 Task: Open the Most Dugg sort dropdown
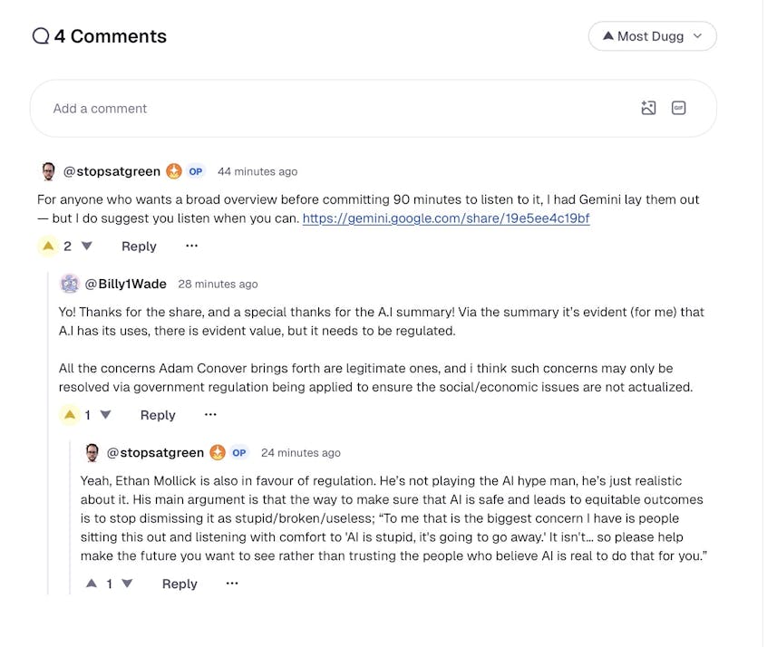click(x=652, y=36)
